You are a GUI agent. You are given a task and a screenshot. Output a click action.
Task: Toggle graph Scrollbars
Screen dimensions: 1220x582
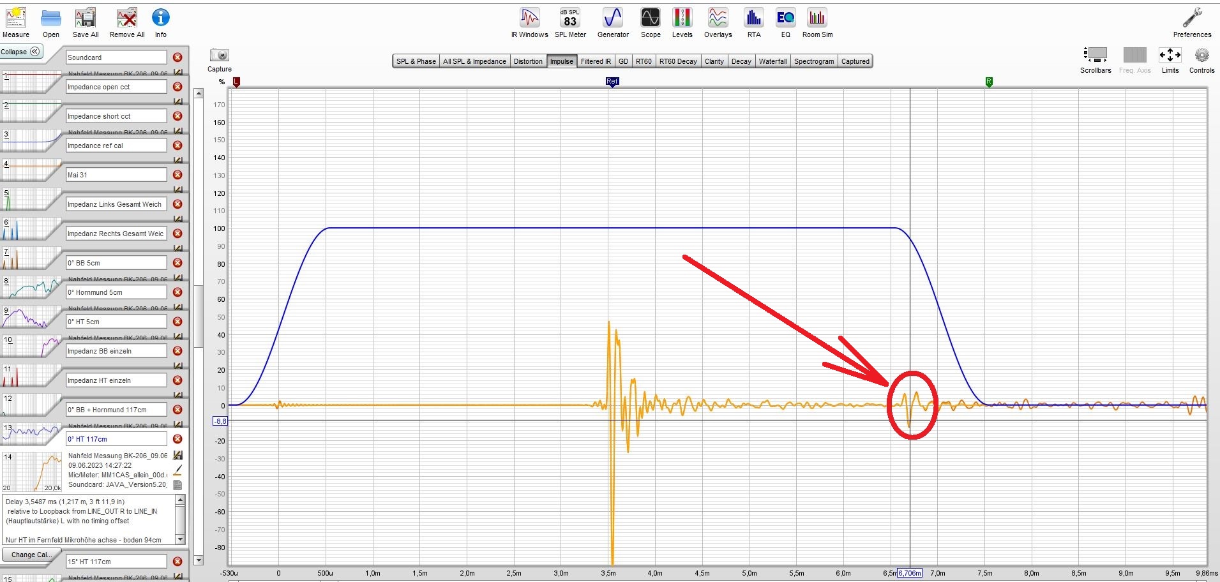[x=1096, y=60]
